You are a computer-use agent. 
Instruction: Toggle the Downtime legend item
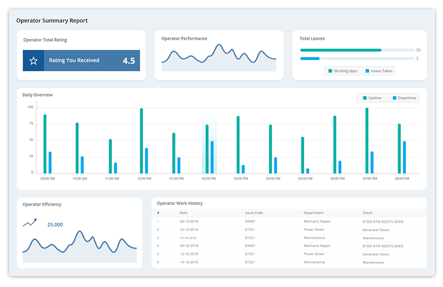[x=404, y=98]
